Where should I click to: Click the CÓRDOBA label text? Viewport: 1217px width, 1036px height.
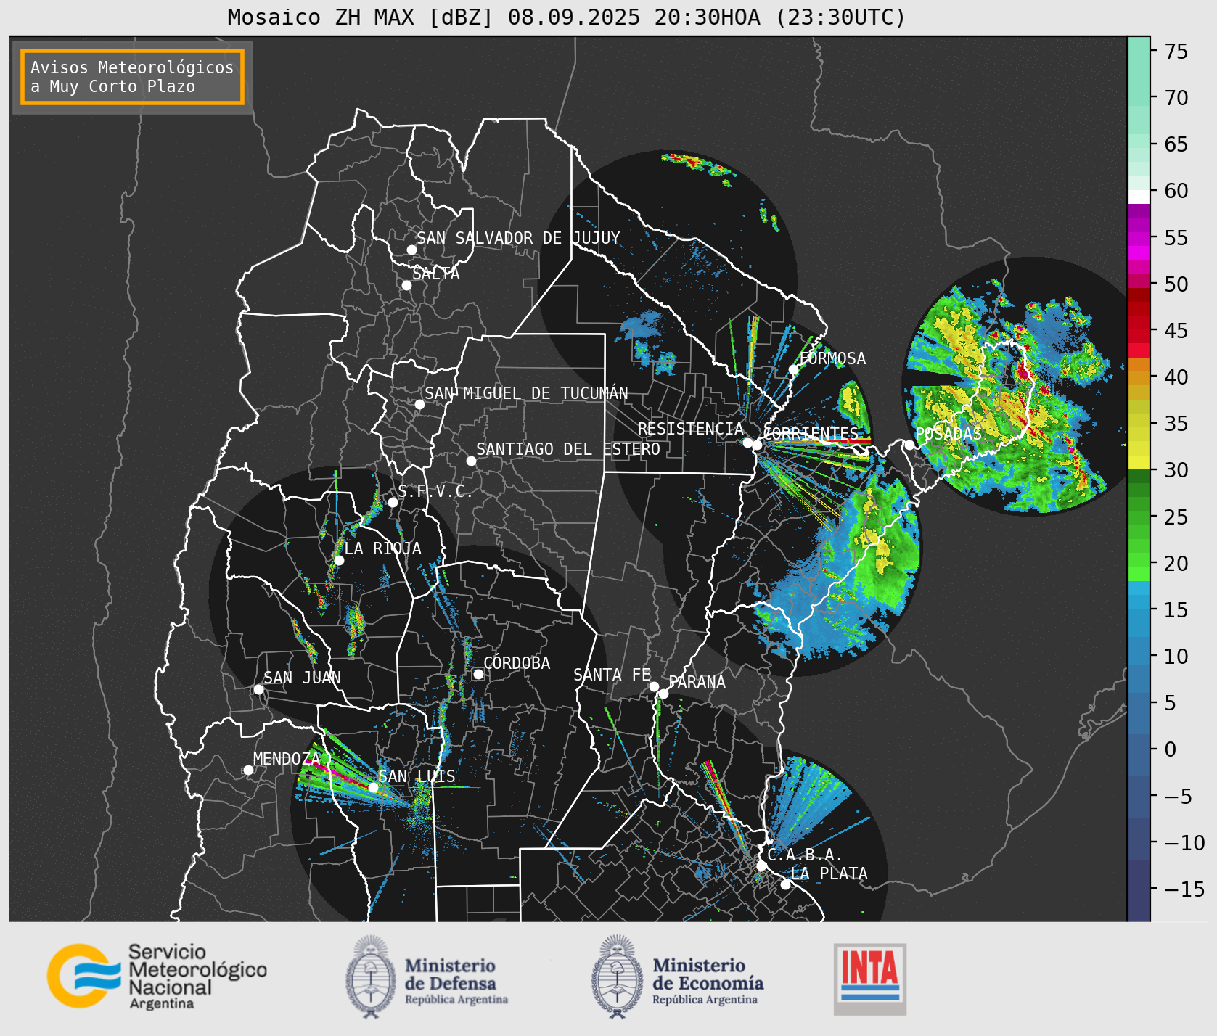(517, 663)
